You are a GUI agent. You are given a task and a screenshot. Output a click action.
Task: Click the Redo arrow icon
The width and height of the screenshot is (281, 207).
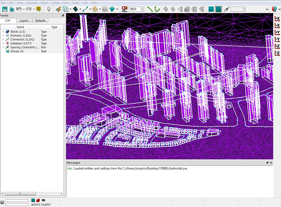pyautogui.click(x=29, y=9)
